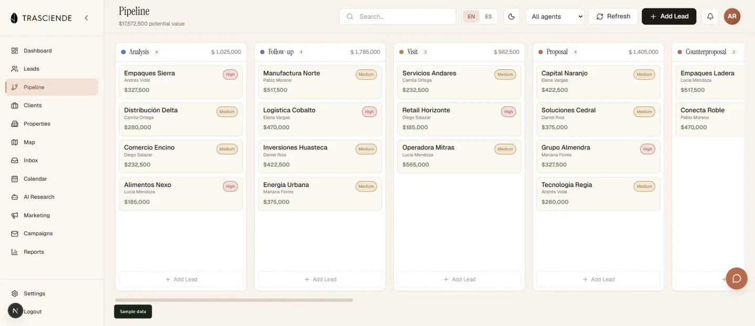This screenshot has width=755, height=326.
Task: Open notifications with the bell icon
Action: coord(710,16)
